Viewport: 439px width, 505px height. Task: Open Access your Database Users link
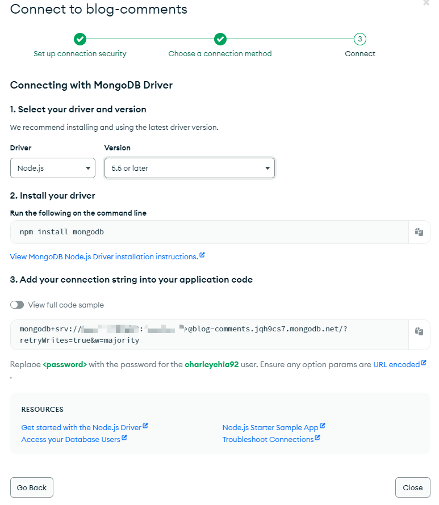tap(70, 439)
